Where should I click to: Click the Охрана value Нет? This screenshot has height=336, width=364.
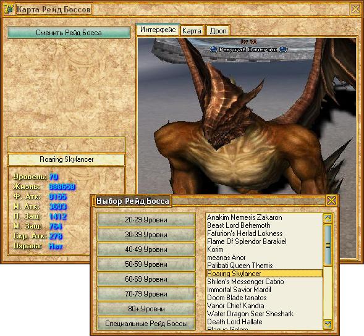(x=56, y=246)
